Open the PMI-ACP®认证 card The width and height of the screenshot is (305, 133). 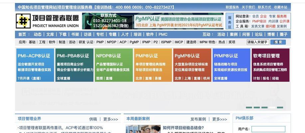(x=35, y=65)
